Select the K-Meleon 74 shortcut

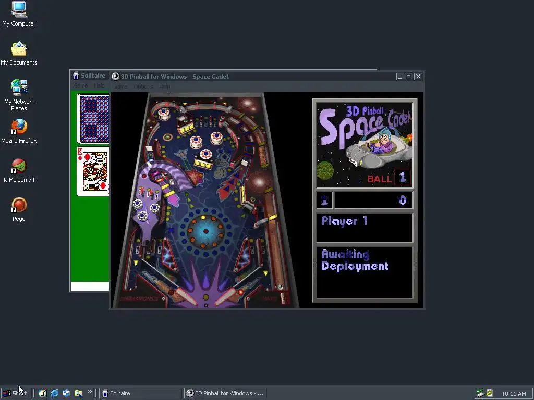[19, 170]
